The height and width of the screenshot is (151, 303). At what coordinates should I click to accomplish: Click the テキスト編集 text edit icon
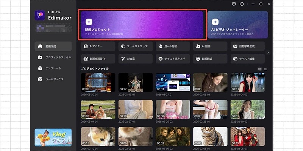click(235, 59)
